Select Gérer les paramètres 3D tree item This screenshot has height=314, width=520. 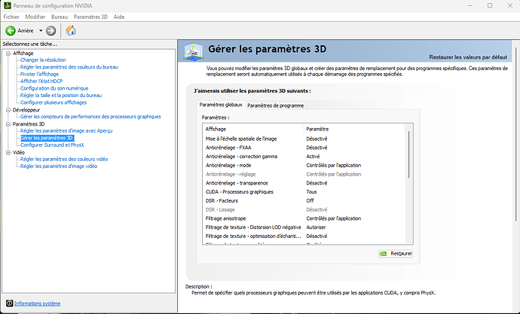pos(47,138)
